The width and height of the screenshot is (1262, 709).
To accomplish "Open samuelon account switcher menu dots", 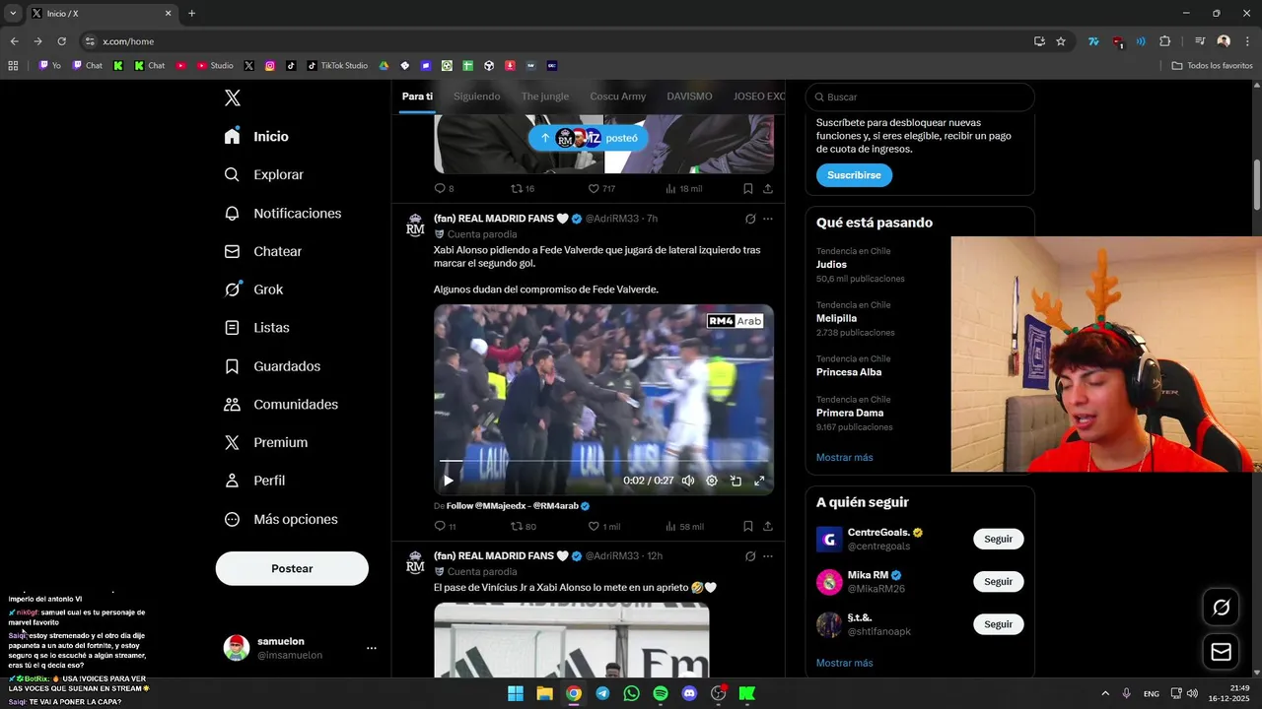I will tap(372, 648).
